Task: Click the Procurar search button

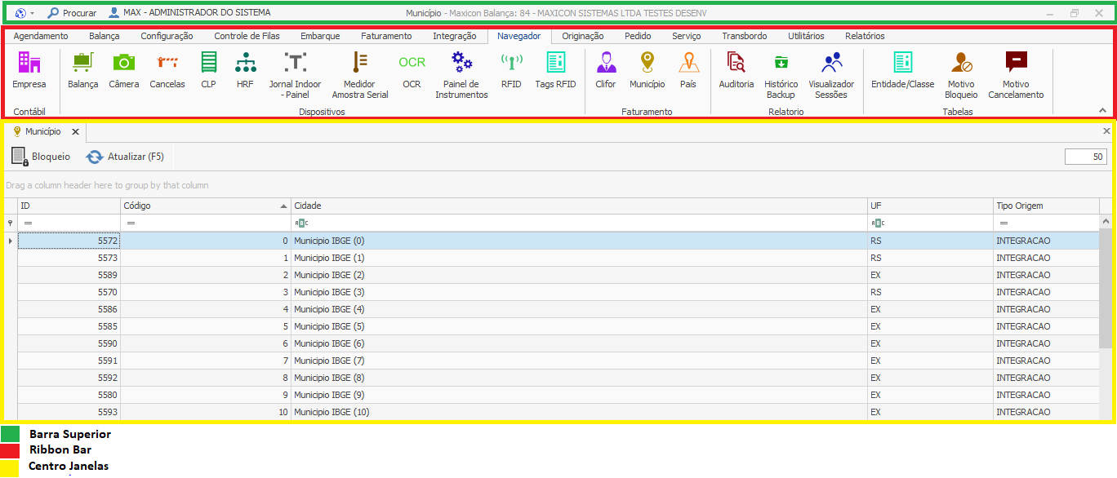Action: tap(72, 13)
